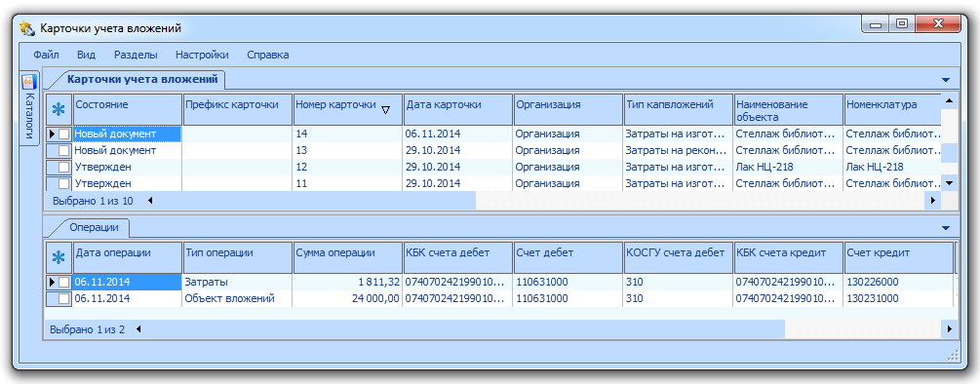Click the Затраты на рекон… cell
The width and height of the screenshot is (980, 384).
coord(678,150)
